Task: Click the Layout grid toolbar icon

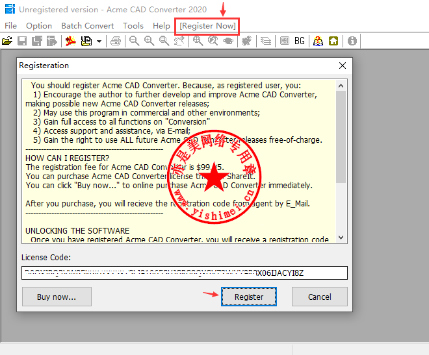Action: (285, 41)
